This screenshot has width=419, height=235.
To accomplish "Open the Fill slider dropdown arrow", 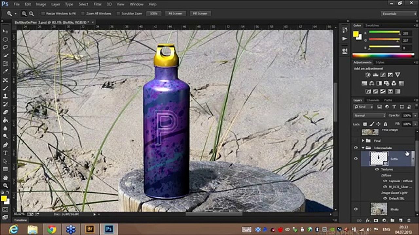I will (x=415, y=124).
